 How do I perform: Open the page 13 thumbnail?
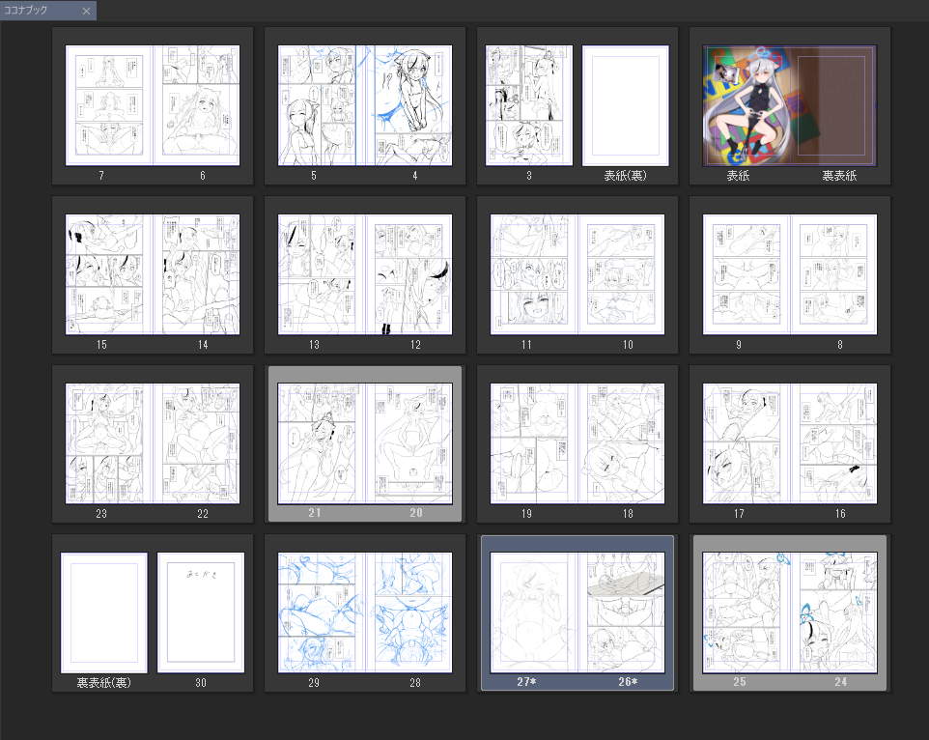321,274
